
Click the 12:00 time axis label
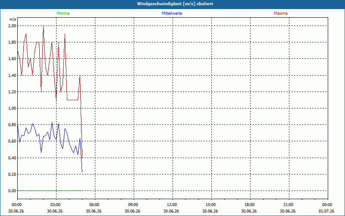coord(171,205)
